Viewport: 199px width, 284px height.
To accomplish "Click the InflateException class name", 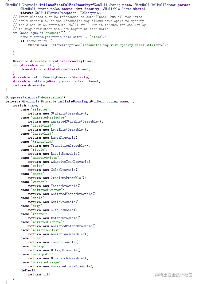I will (64, 45).
